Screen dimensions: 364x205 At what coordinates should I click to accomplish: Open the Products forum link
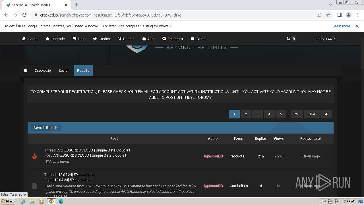(x=237, y=156)
